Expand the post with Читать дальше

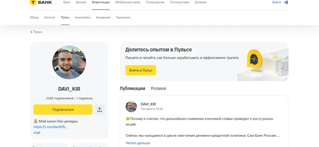[138, 143]
